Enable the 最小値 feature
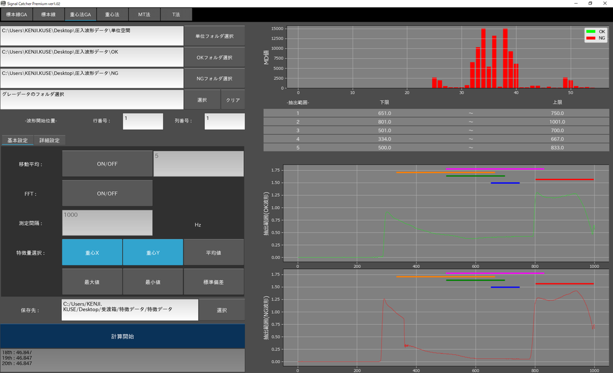 click(153, 282)
